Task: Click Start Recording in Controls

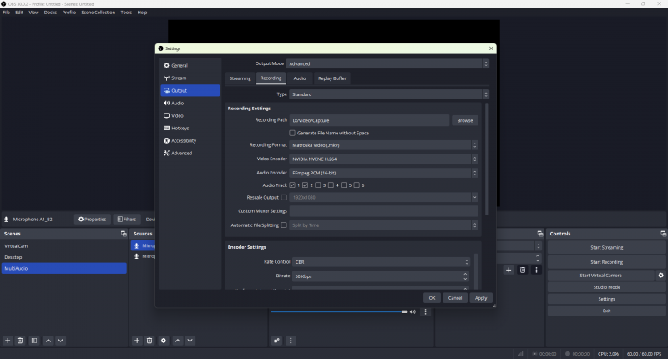Action: click(606, 262)
